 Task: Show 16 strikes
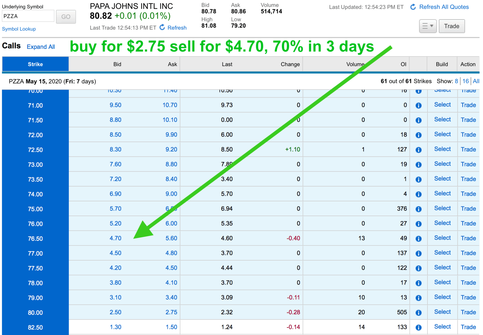pos(466,81)
